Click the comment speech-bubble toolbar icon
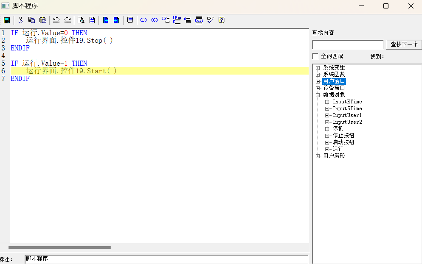The height and width of the screenshot is (264, 422). click(130, 20)
